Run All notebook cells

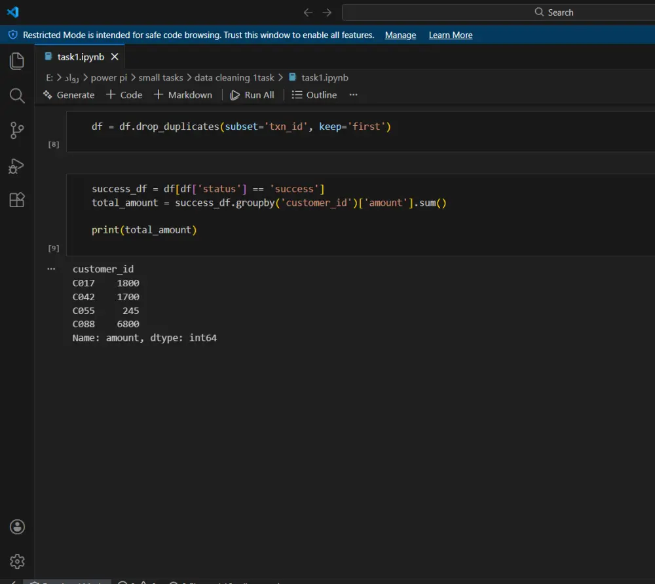[x=253, y=94]
